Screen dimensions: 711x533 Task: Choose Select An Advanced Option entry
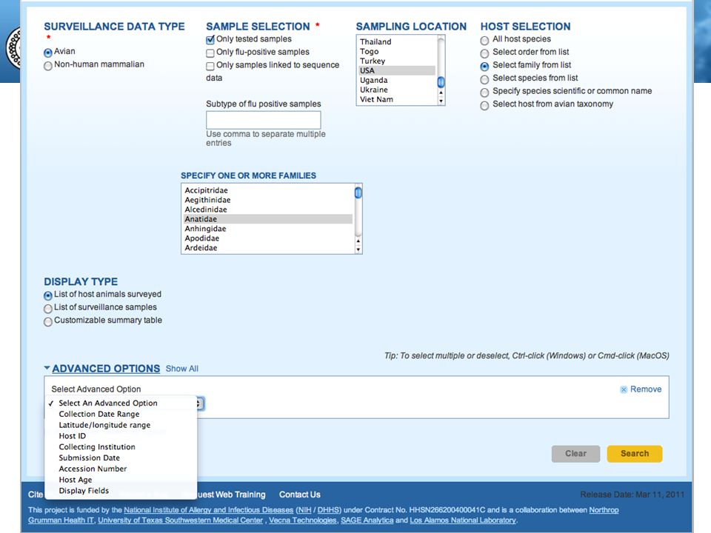coord(121,403)
